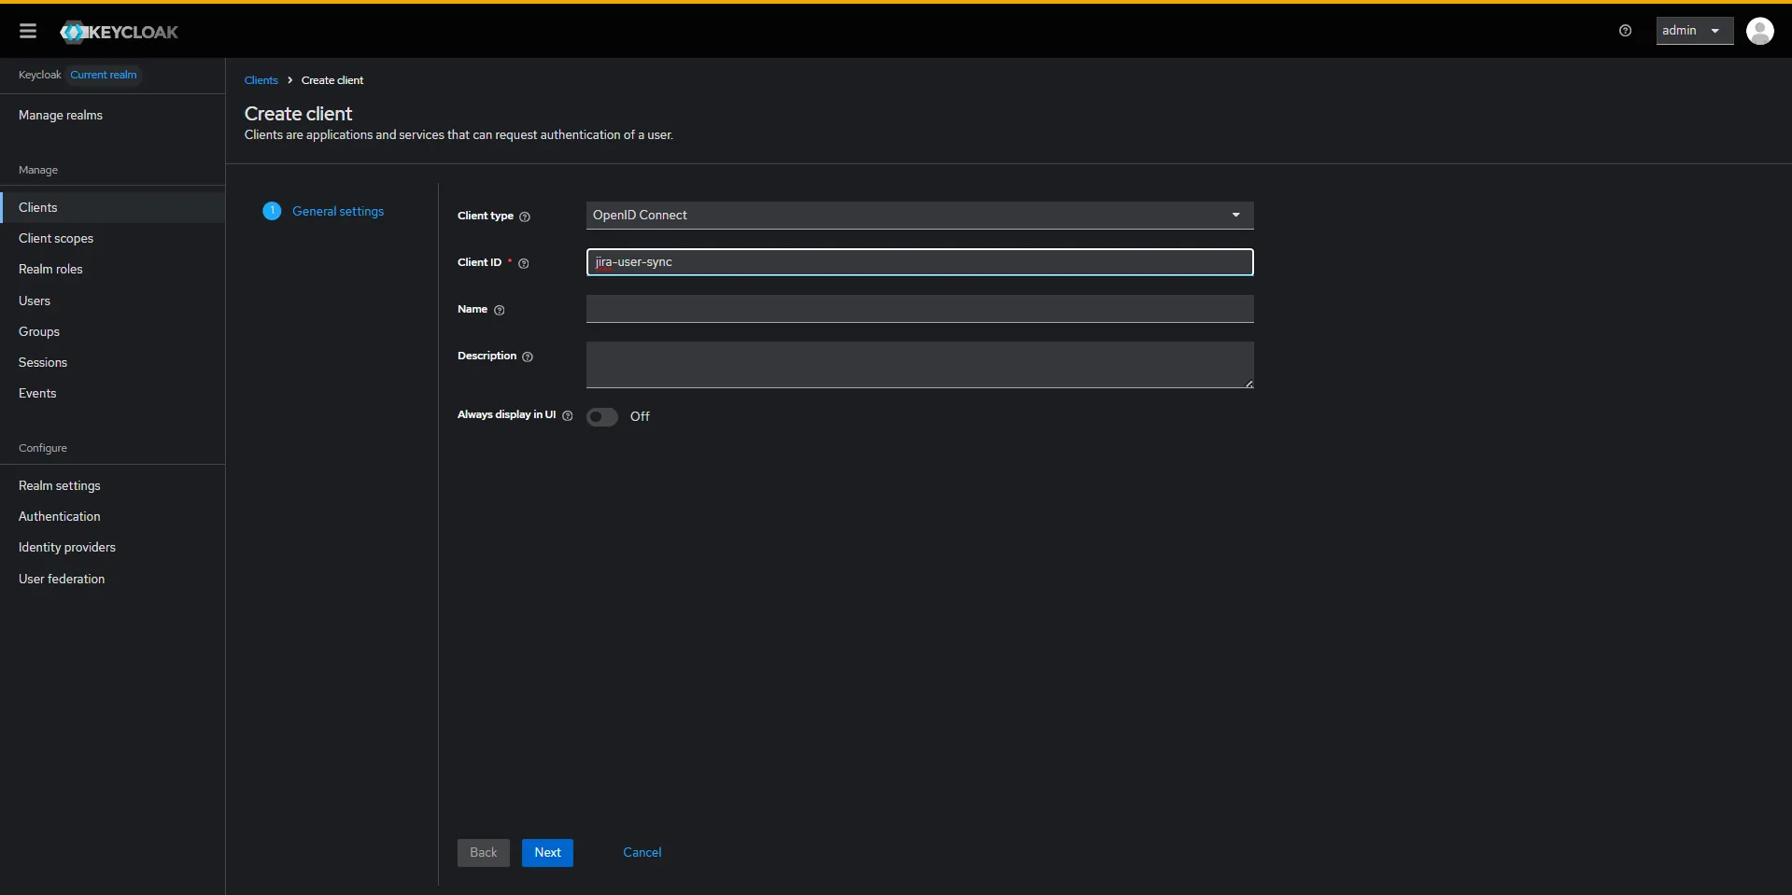Open the help question mark icon in header
Screen dimensions: 1792x895
1625,31
